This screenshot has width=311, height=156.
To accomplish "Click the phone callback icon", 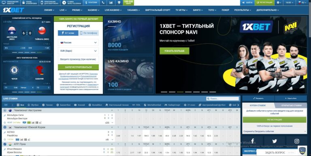I will [x=103, y=2].
